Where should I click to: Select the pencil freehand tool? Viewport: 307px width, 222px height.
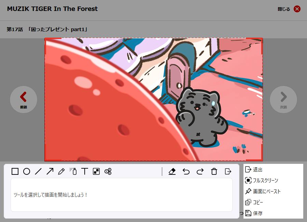[x=61, y=171]
